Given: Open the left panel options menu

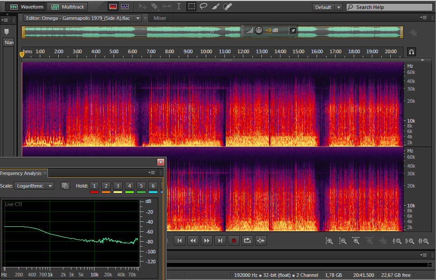Looking at the screenshot, I should [5, 20].
